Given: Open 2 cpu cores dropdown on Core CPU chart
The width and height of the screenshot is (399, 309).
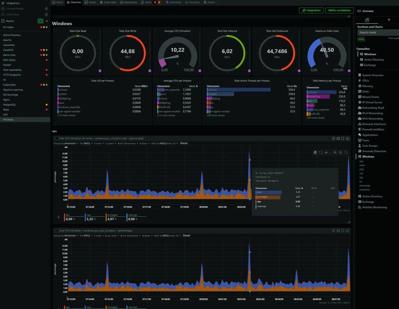Looking at the screenshot, I should point(112,235).
